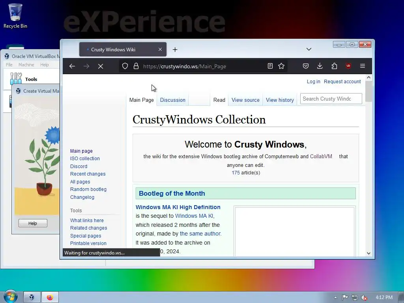Screen dimensions: 404x303
Task: Click the Request account link
Action: pyautogui.click(x=342, y=81)
